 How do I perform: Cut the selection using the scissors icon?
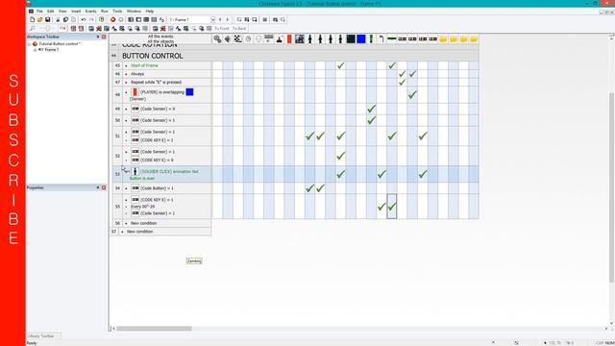pos(58,19)
